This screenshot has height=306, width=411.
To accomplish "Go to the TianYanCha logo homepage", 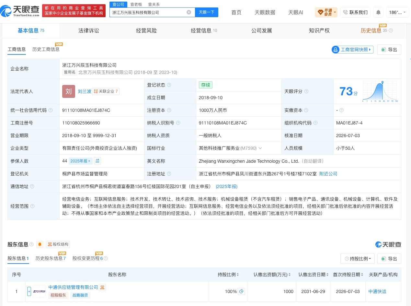I will (x=20, y=12).
